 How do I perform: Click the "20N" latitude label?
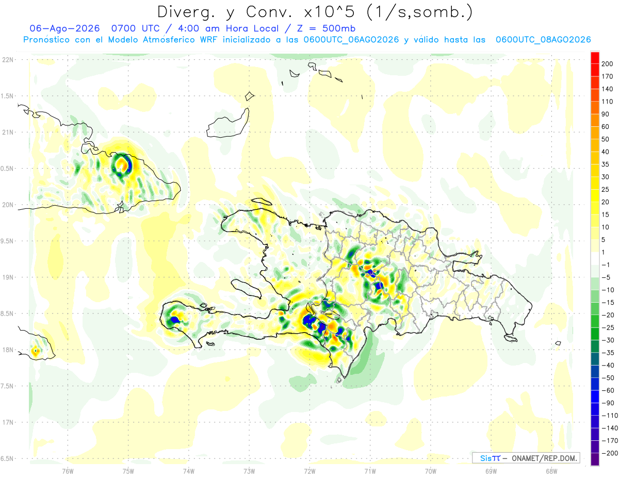(x=8, y=205)
